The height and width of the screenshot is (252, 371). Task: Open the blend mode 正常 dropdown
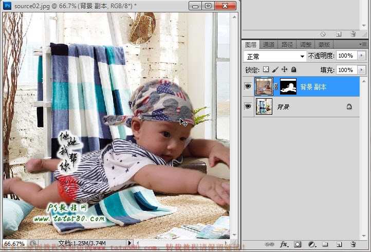click(x=275, y=57)
